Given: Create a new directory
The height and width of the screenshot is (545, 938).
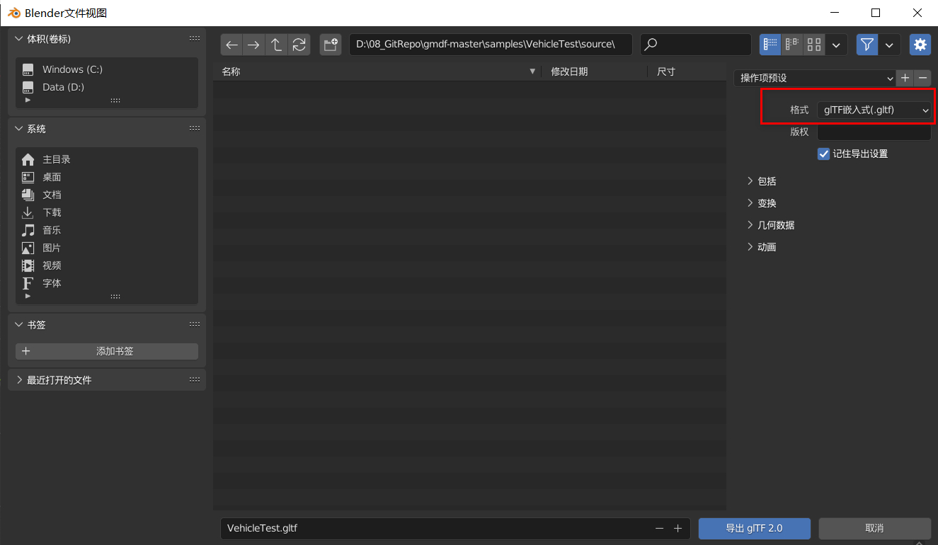Looking at the screenshot, I should tap(330, 44).
